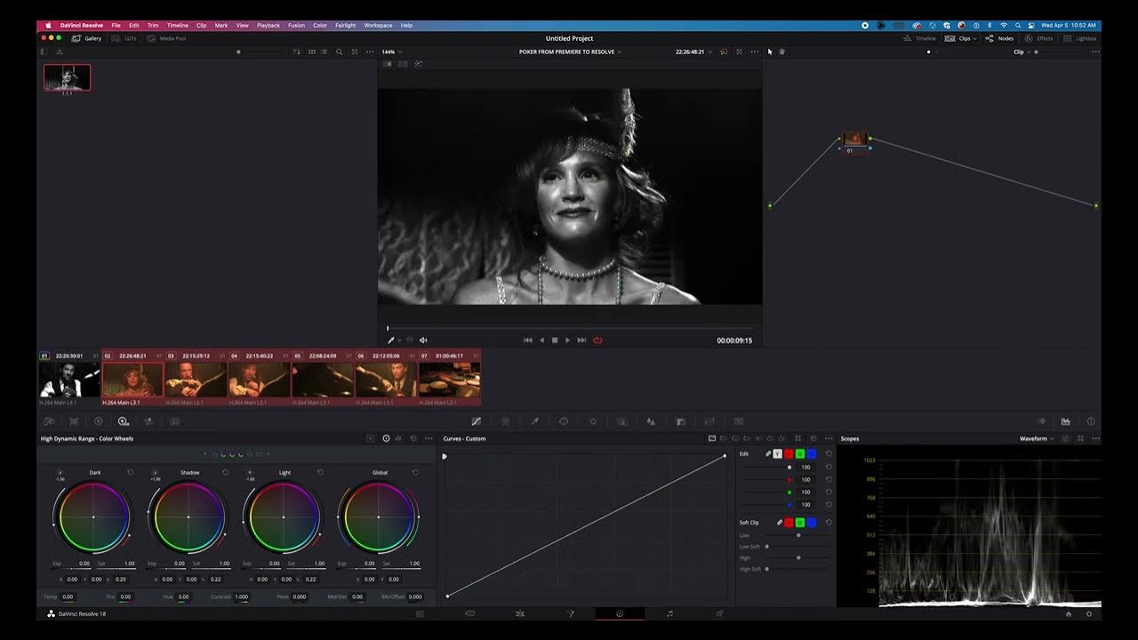The width and height of the screenshot is (1138, 640).
Task: Open the Workspace menu
Action: tap(378, 25)
